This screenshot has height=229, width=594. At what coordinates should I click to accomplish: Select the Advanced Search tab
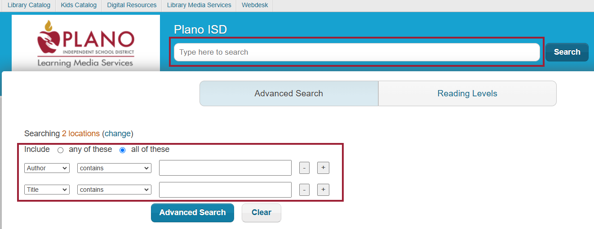pyautogui.click(x=289, y=94)
